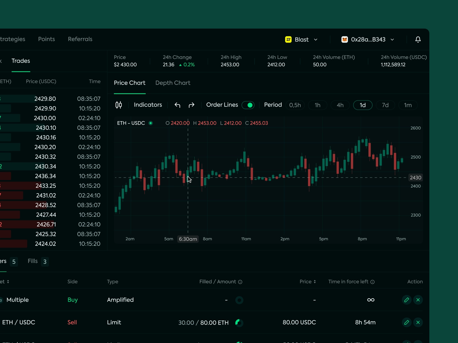
Task: Toggle the Order Lines switch
Action: (x=248, y=105)
